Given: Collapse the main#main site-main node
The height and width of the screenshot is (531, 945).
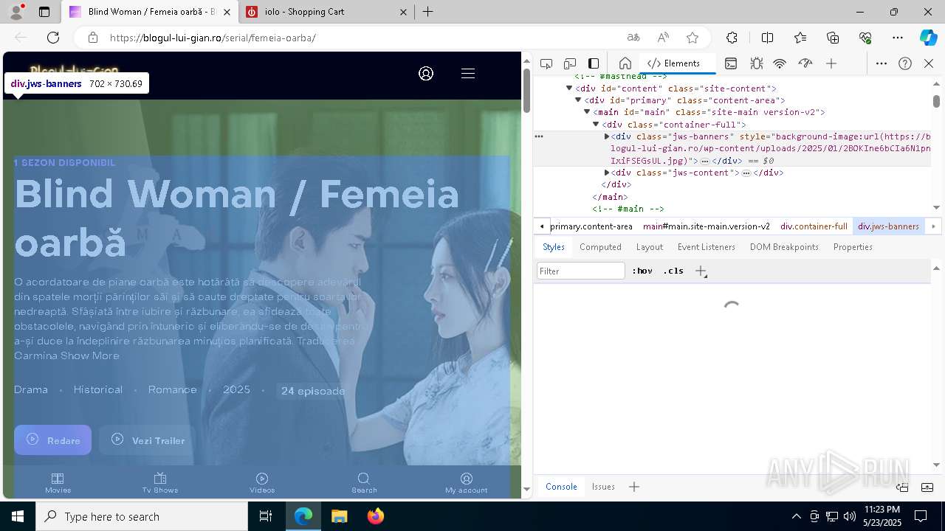Looking at the screenshot, I should pyautogui.click(x=587, y=112).
